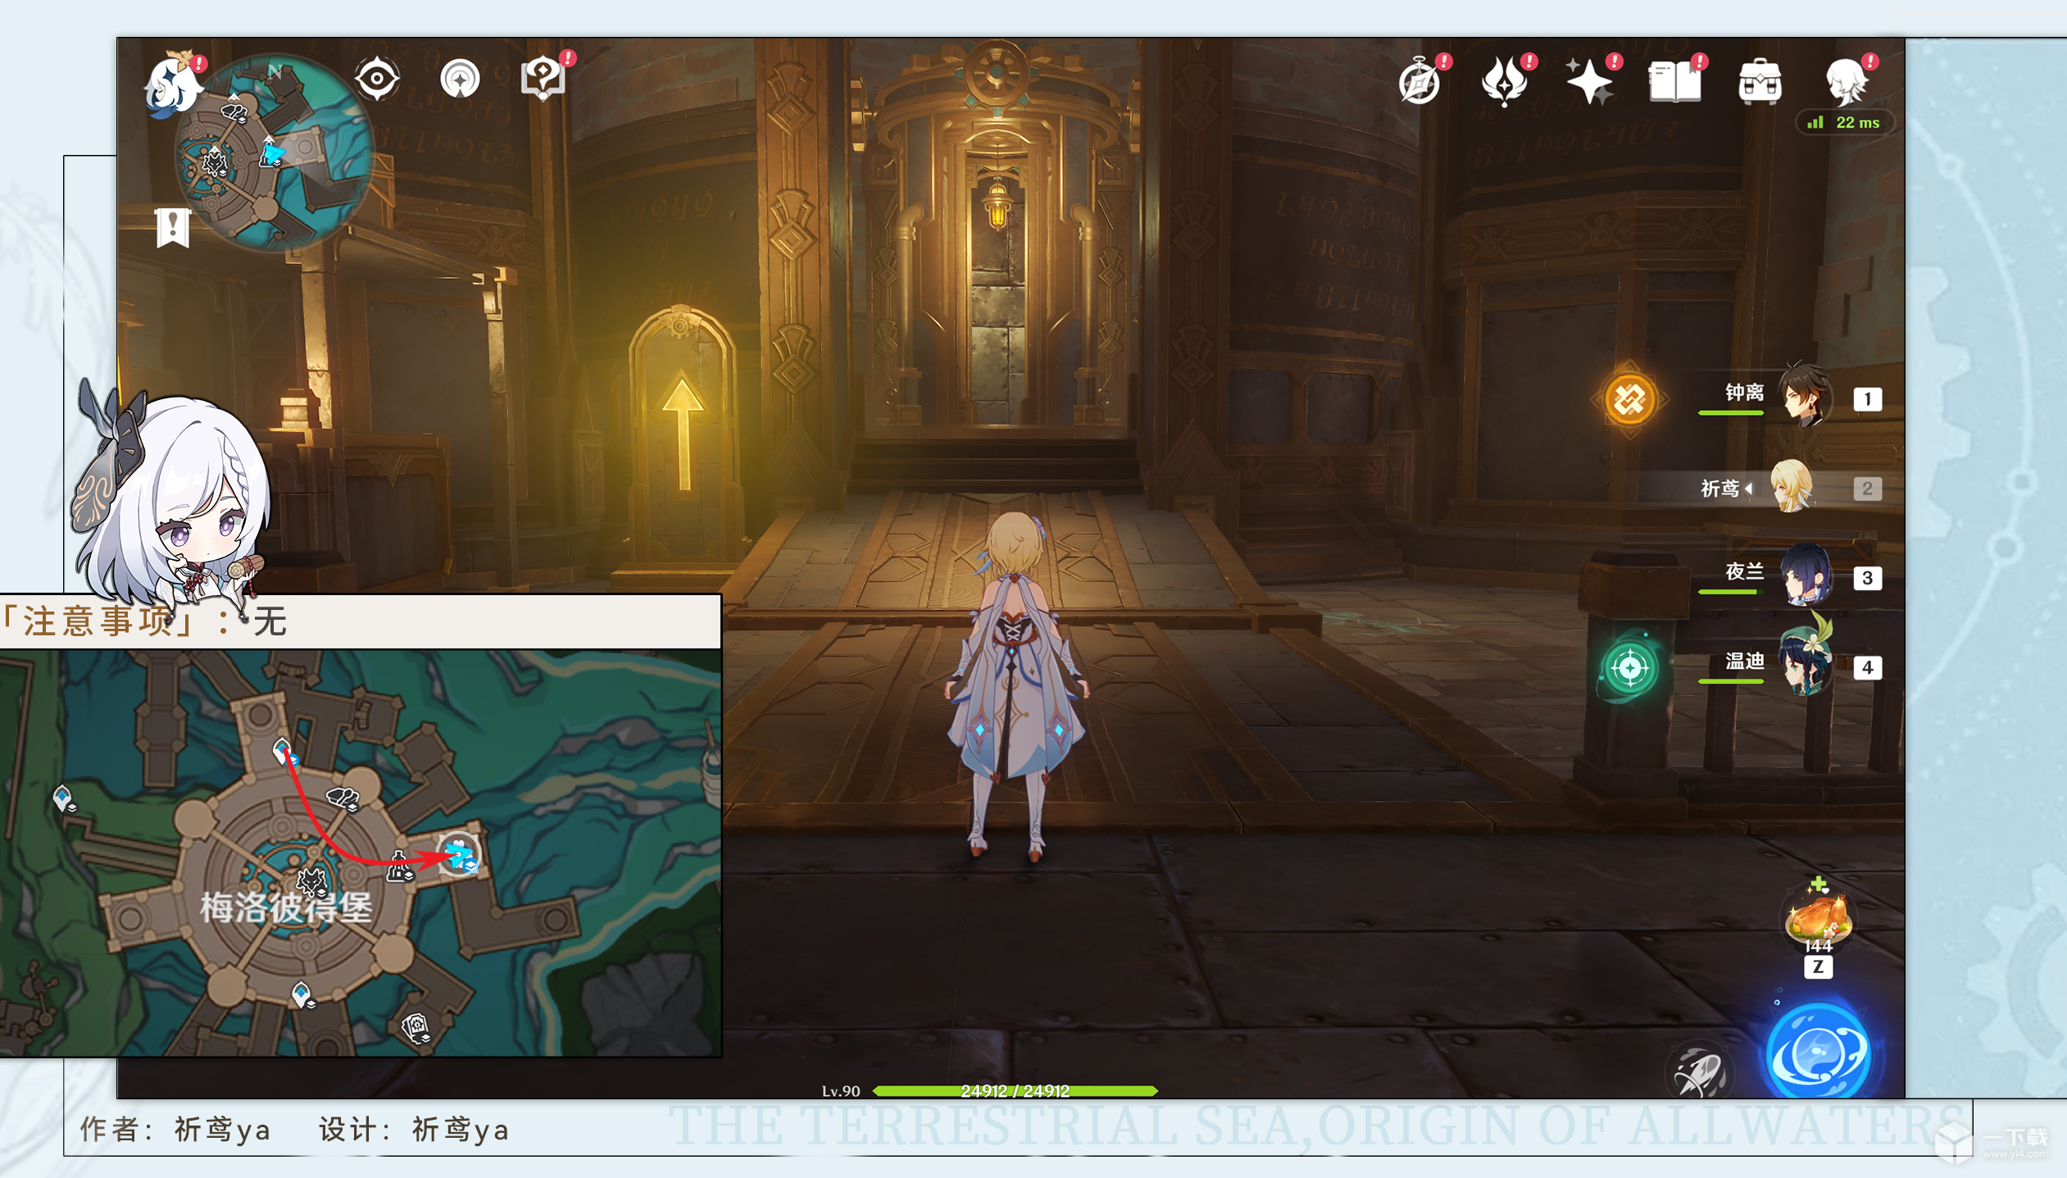Screen dimensions: 2067x1178
Task: Open the adventure compass icon
Action: coord(1420,82)
